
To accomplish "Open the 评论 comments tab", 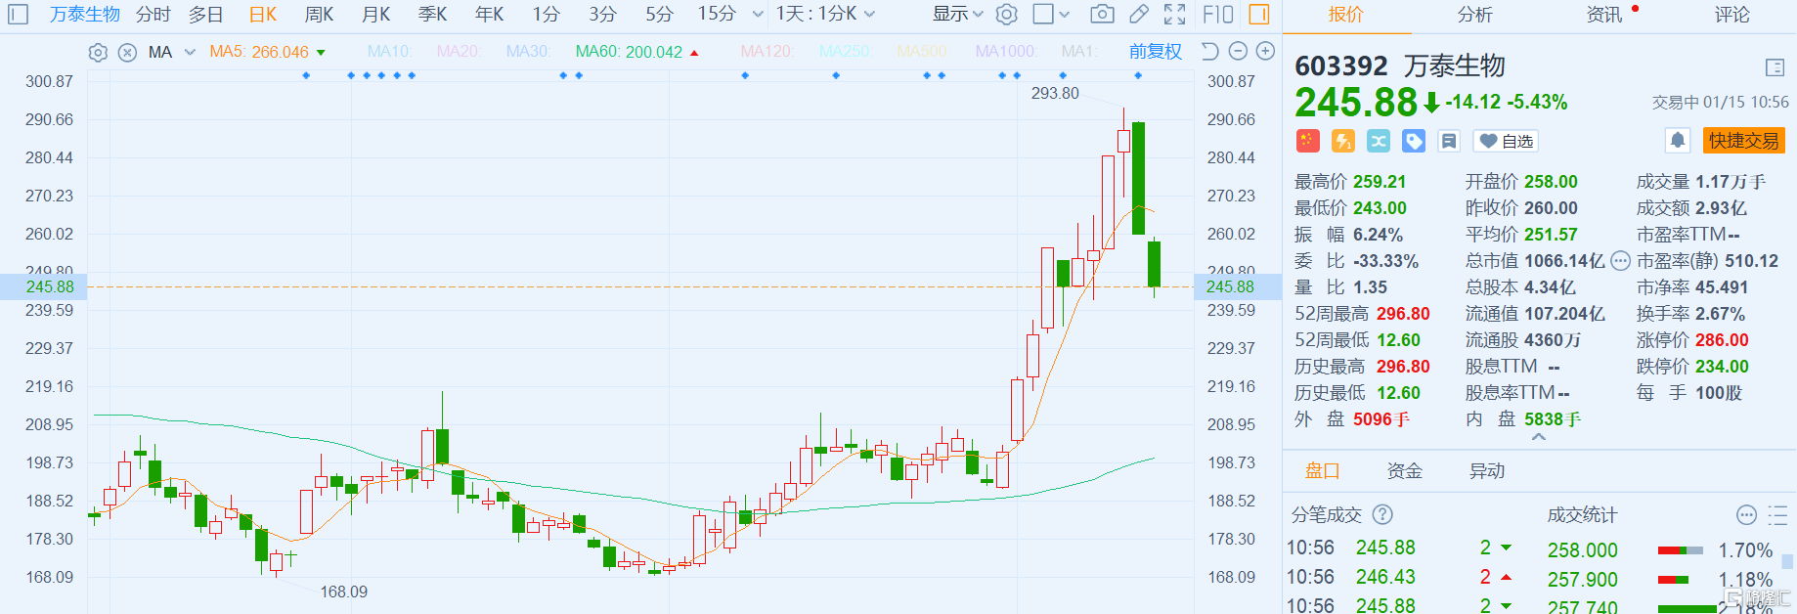I will [1732, 15].
